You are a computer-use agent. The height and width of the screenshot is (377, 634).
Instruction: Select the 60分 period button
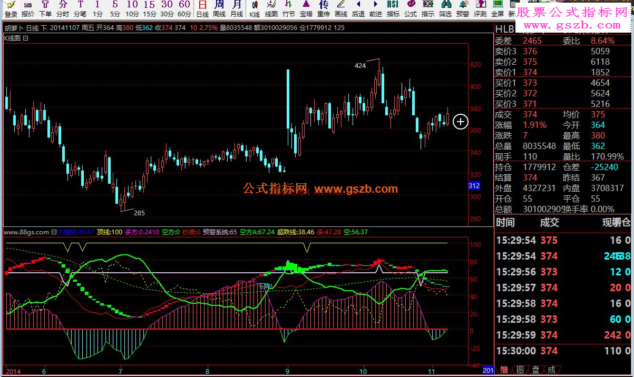coord(184,9)
